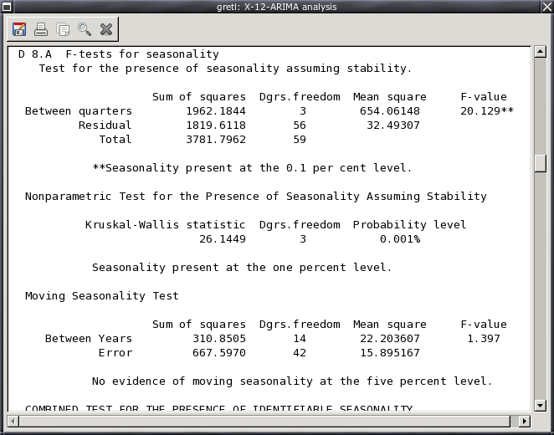Click the 'D 8.A F-tests for seasonality' heading

(x=119, y=54)
